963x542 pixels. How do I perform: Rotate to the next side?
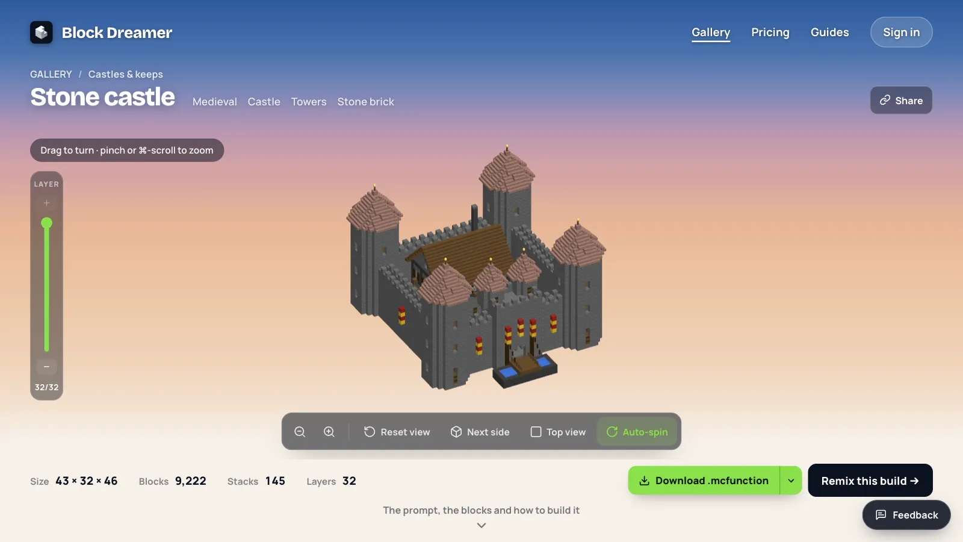480,432
